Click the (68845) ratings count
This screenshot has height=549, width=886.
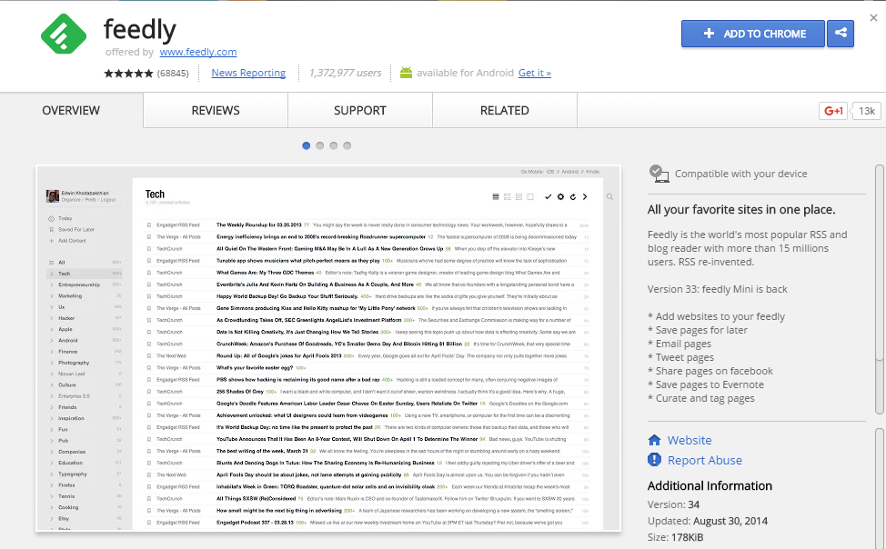(173, 73)
